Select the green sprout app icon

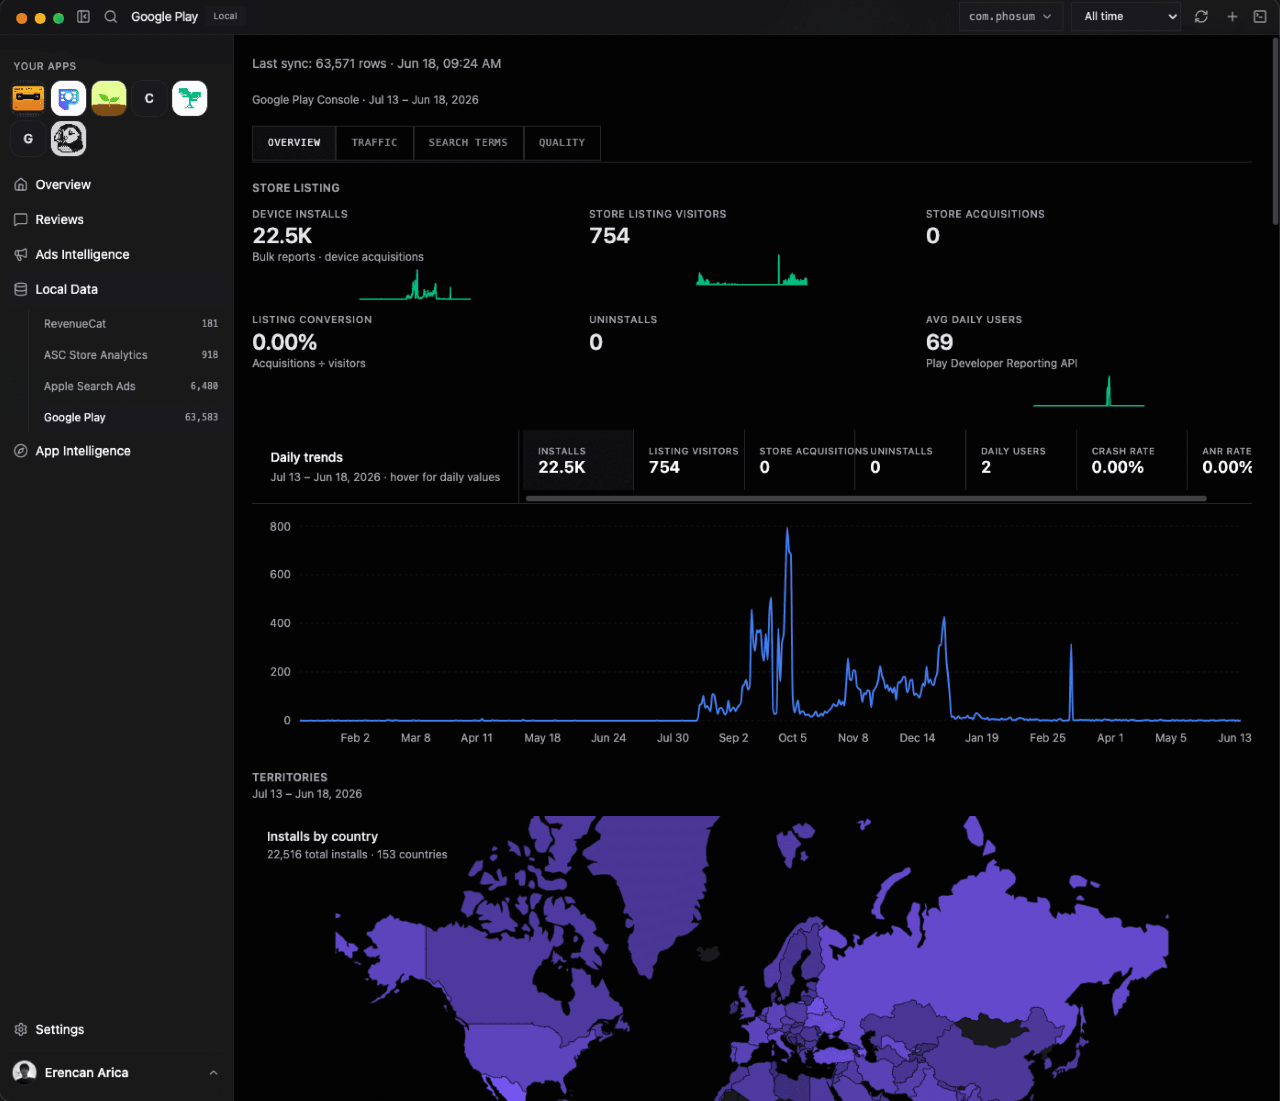pos(109,98)
